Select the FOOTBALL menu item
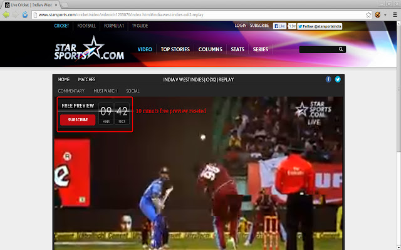The image size is (401, 250). click(86, 26)
